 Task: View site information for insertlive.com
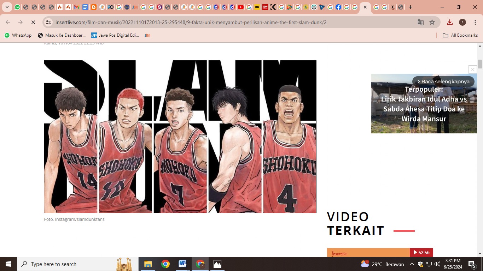click(x=49, y=22)
